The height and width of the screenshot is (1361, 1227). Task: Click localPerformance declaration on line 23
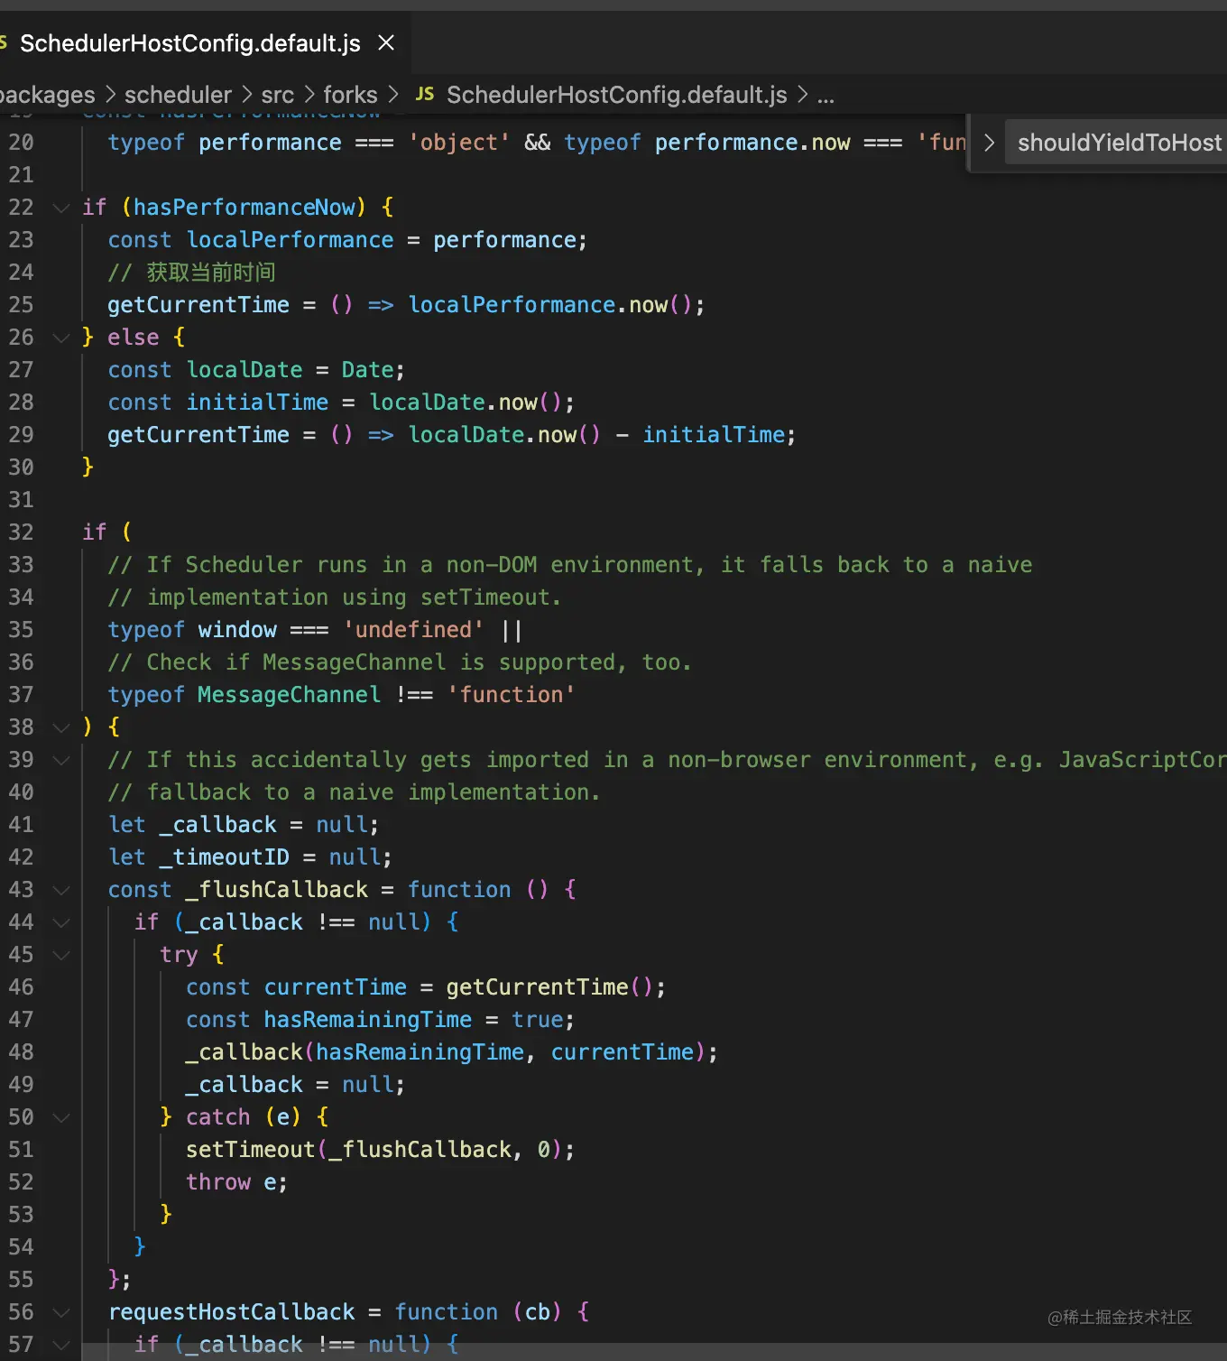[x=290, y=240]
